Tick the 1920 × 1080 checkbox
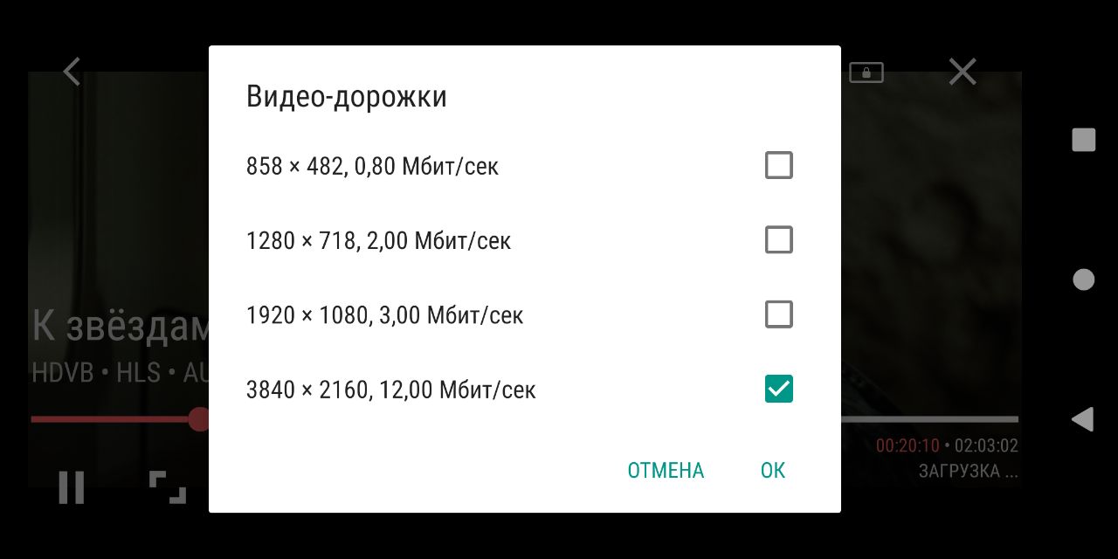 778,314
